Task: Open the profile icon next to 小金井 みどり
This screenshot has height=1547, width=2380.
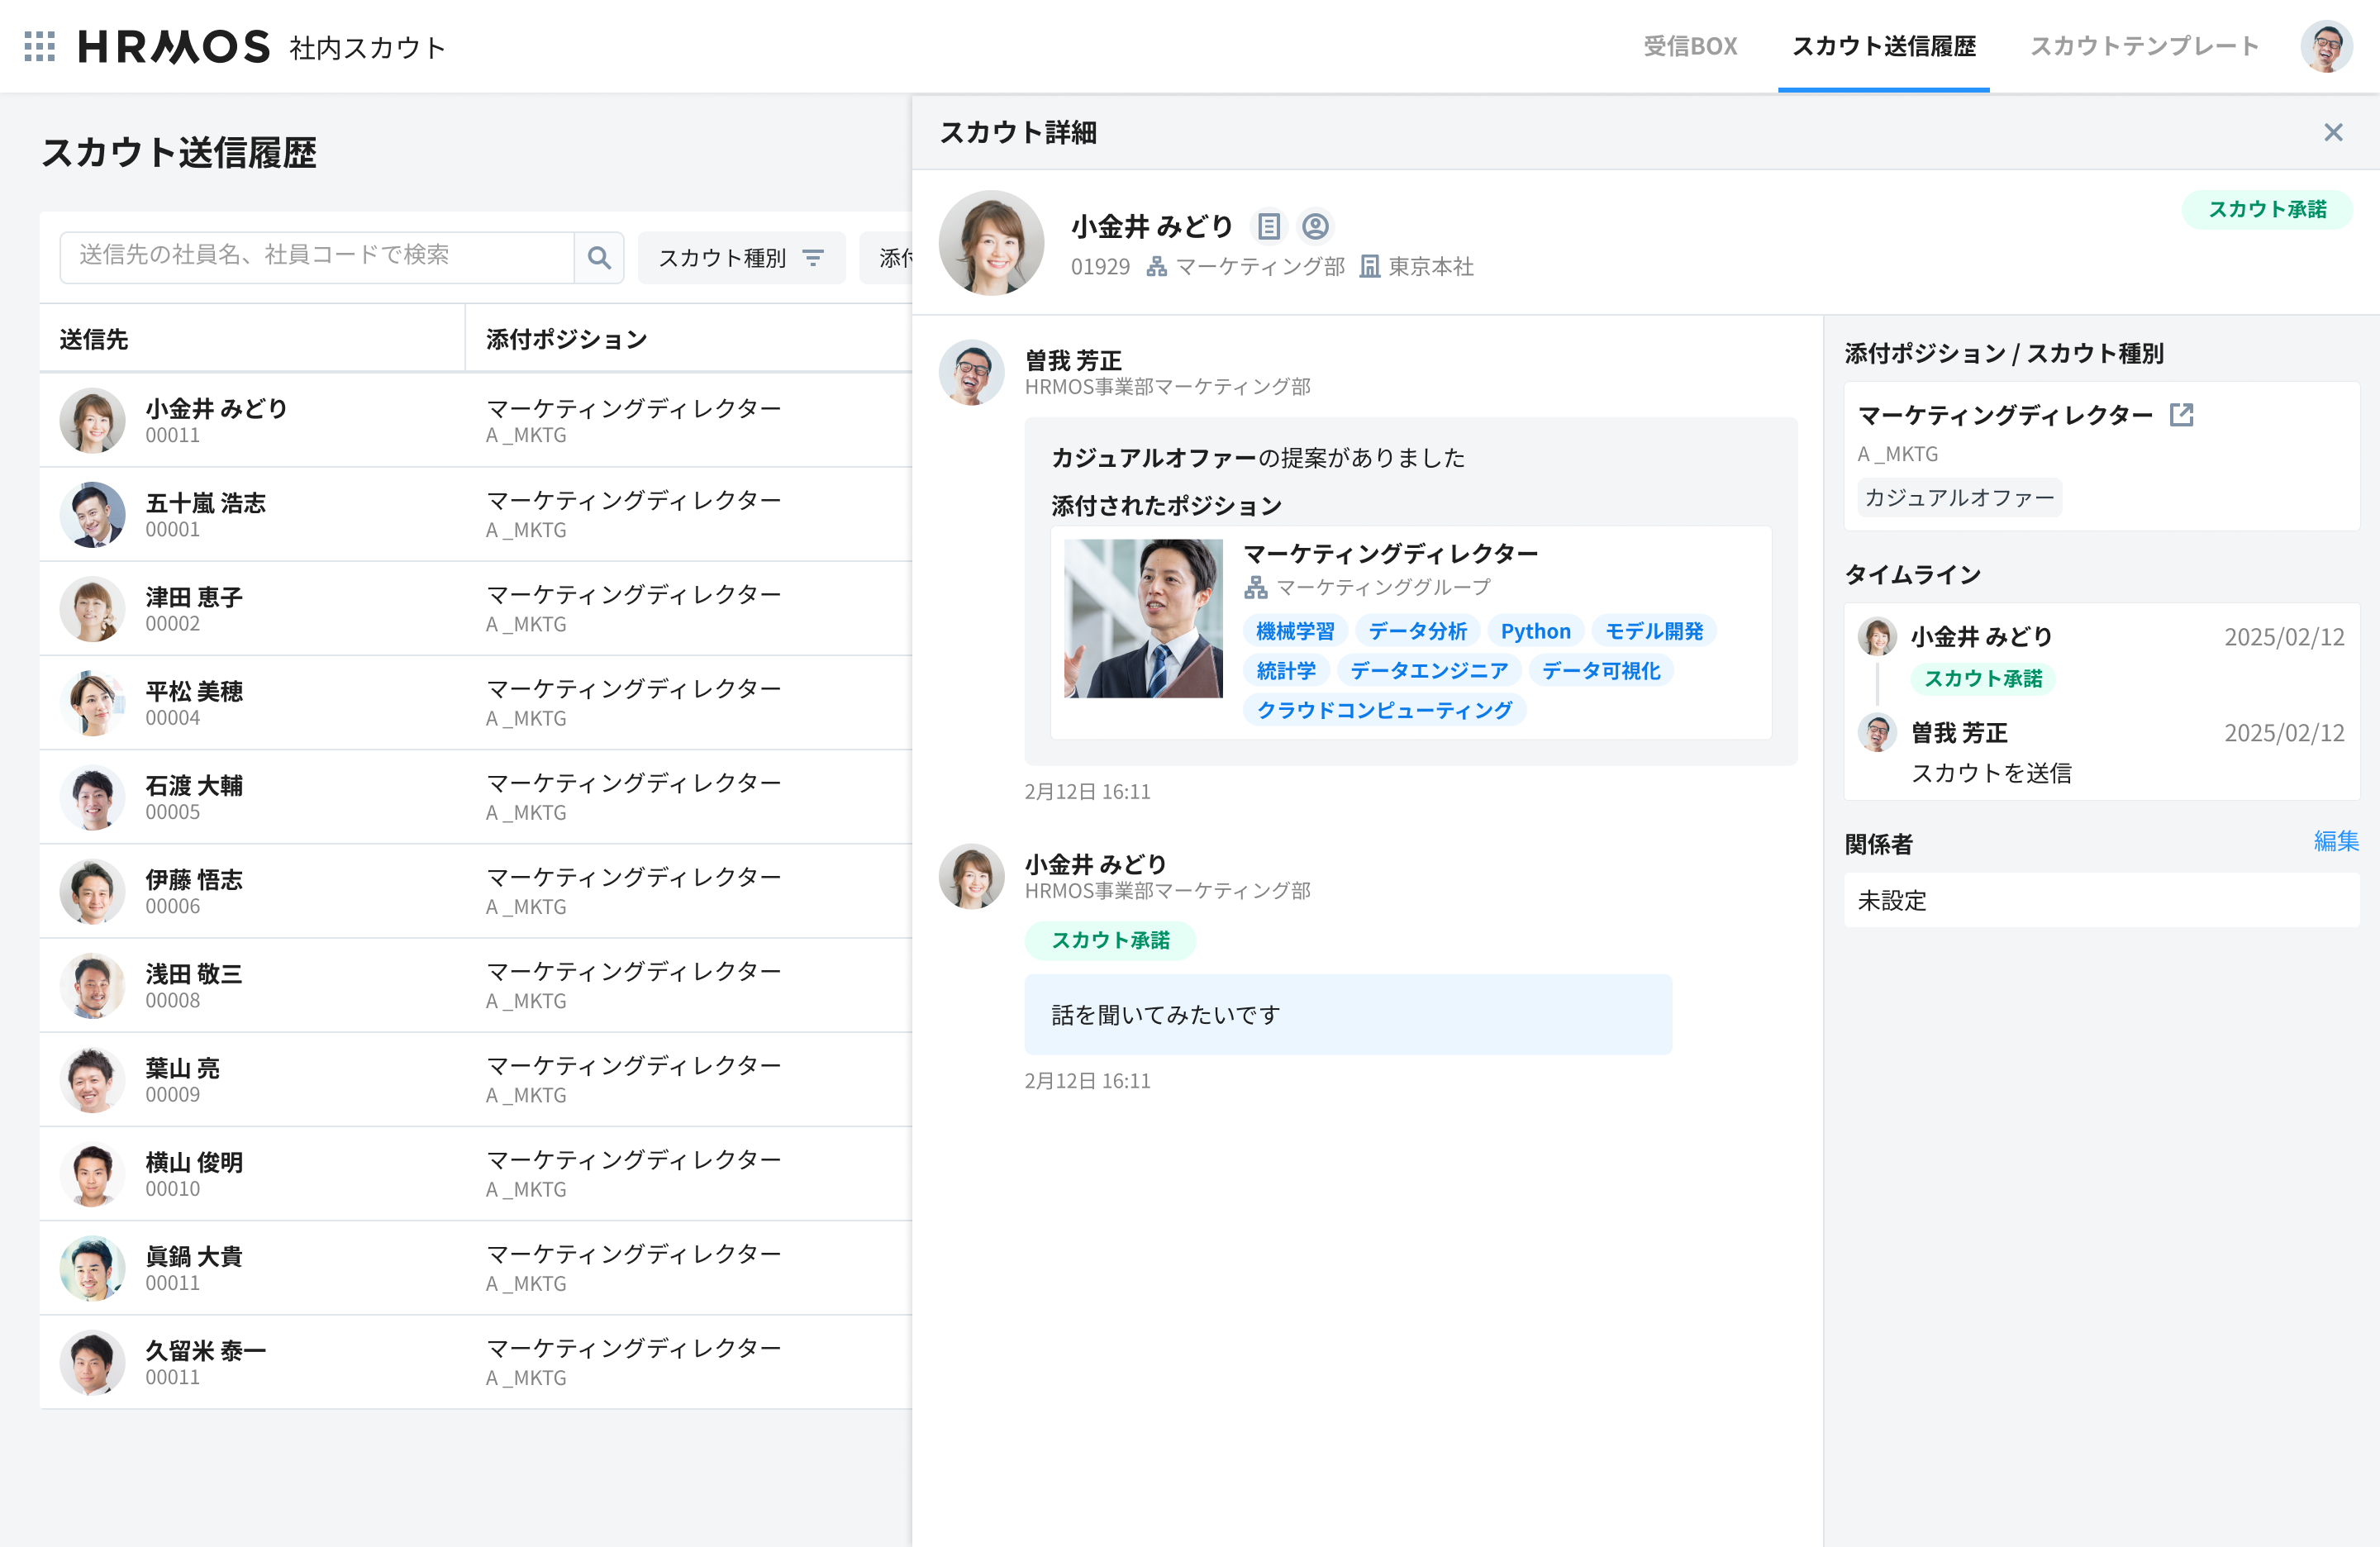Action: click(x=1315, y=227)
